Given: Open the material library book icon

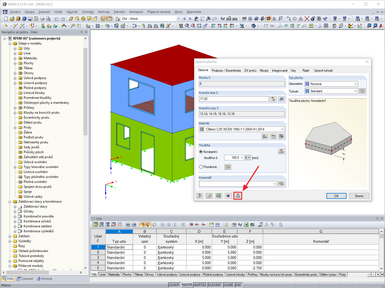Looking at the screenshot, I should (x=265, y=136).
